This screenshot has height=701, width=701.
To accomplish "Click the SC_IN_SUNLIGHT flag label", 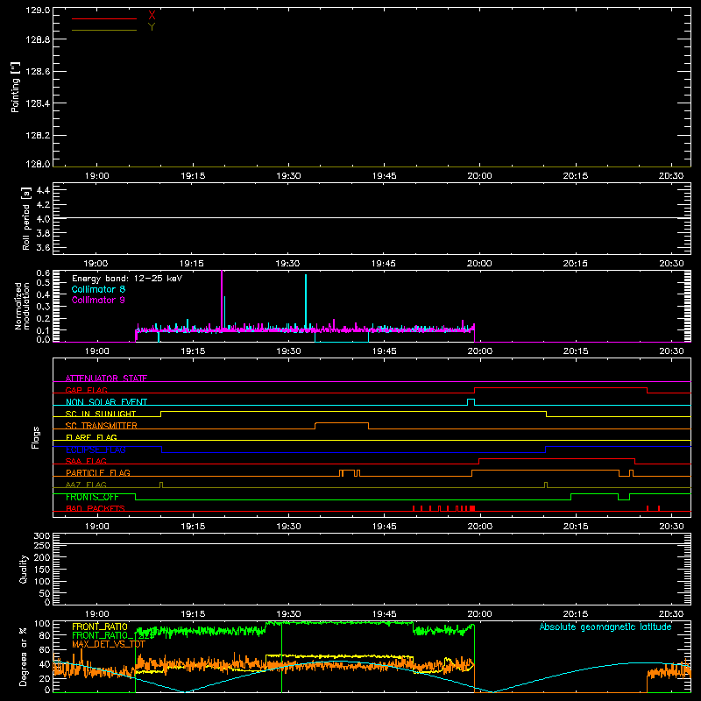I will pyautogui.click(x=101, y=414).
